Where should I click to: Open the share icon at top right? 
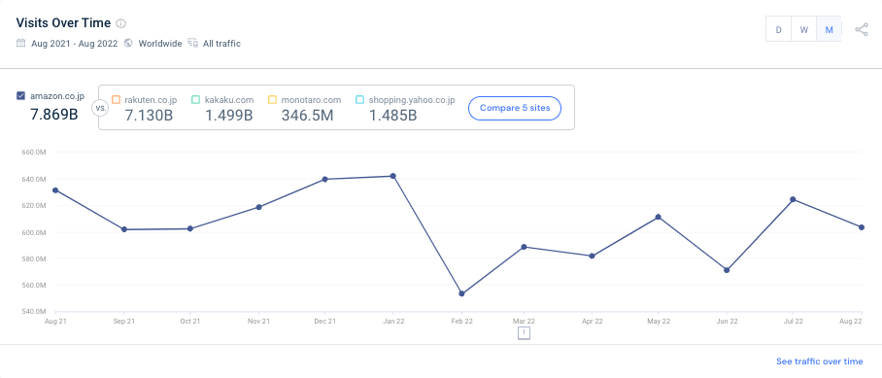click(x=862, y=29)
